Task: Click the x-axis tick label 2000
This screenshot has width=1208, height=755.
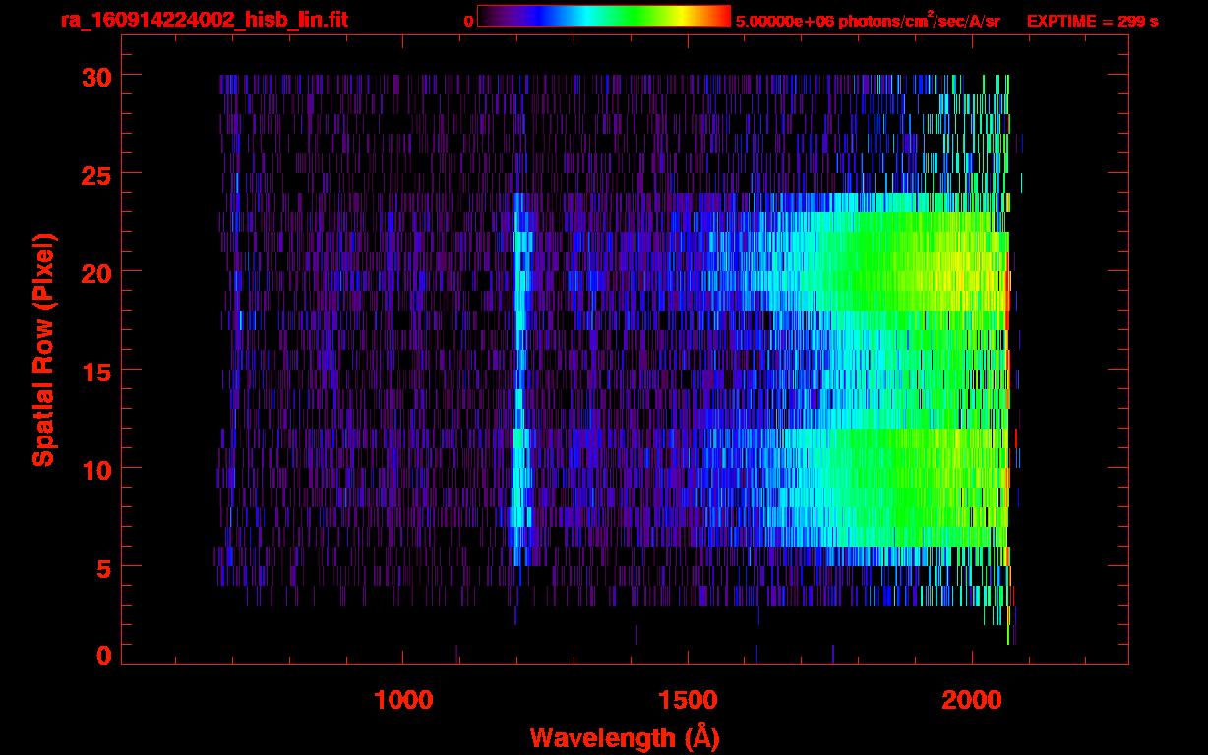Action: [x=972, y=700]
